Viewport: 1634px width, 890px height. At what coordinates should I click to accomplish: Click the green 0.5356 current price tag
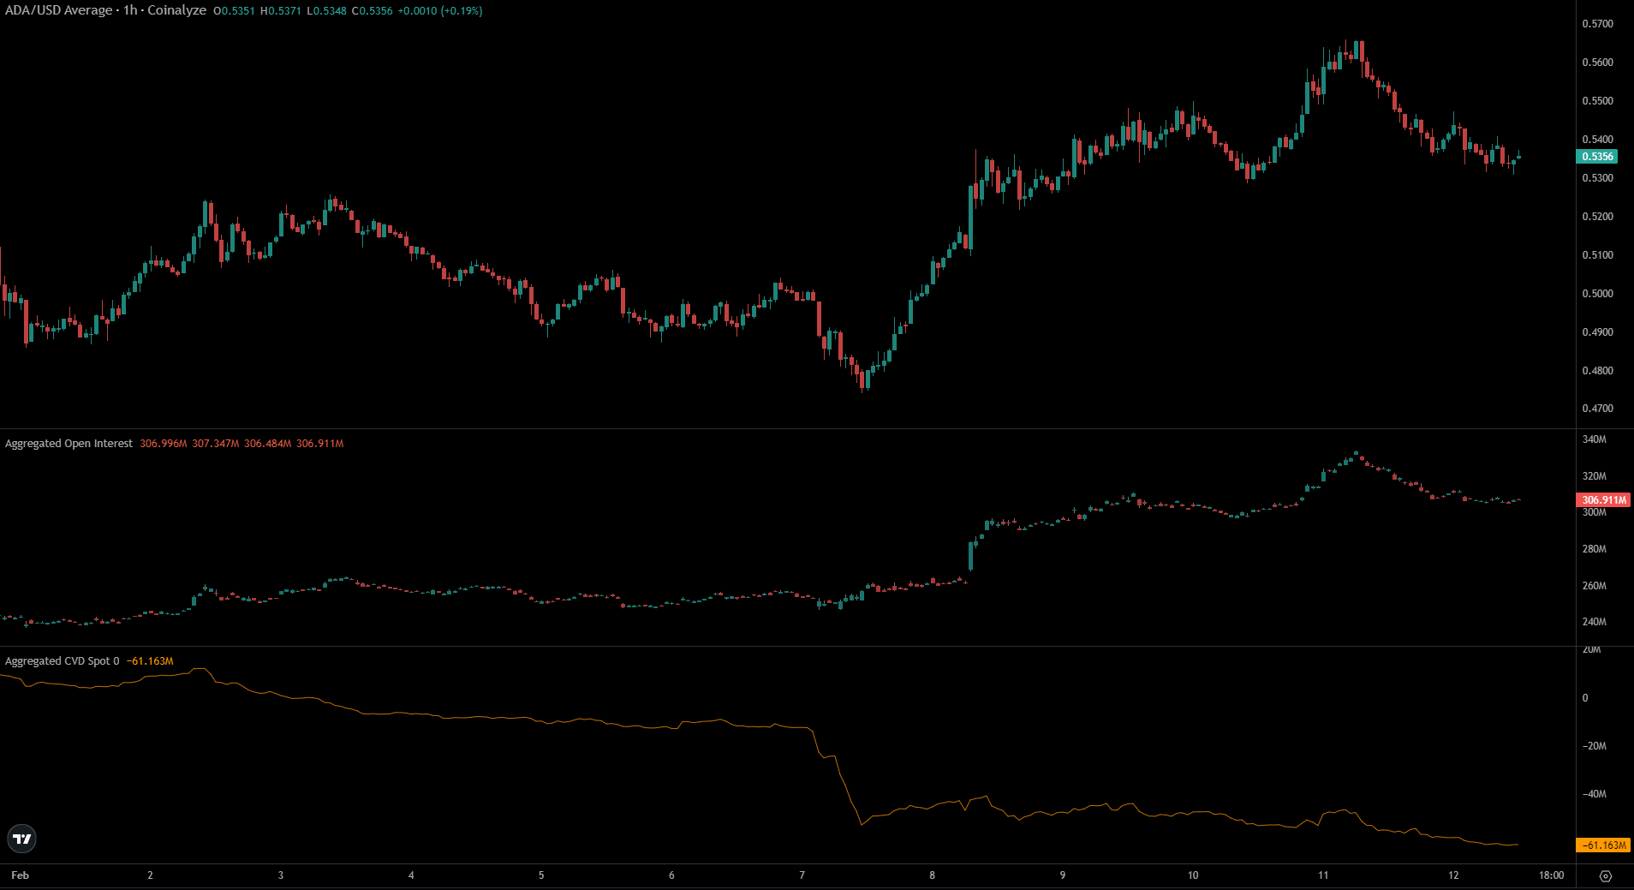coord(1597,157)
